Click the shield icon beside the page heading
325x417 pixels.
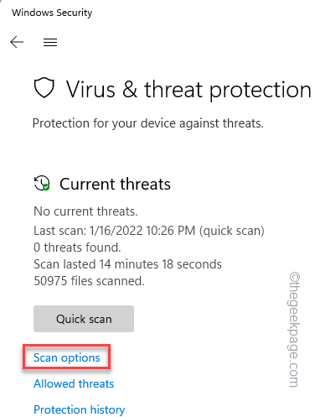click(44, 88)
